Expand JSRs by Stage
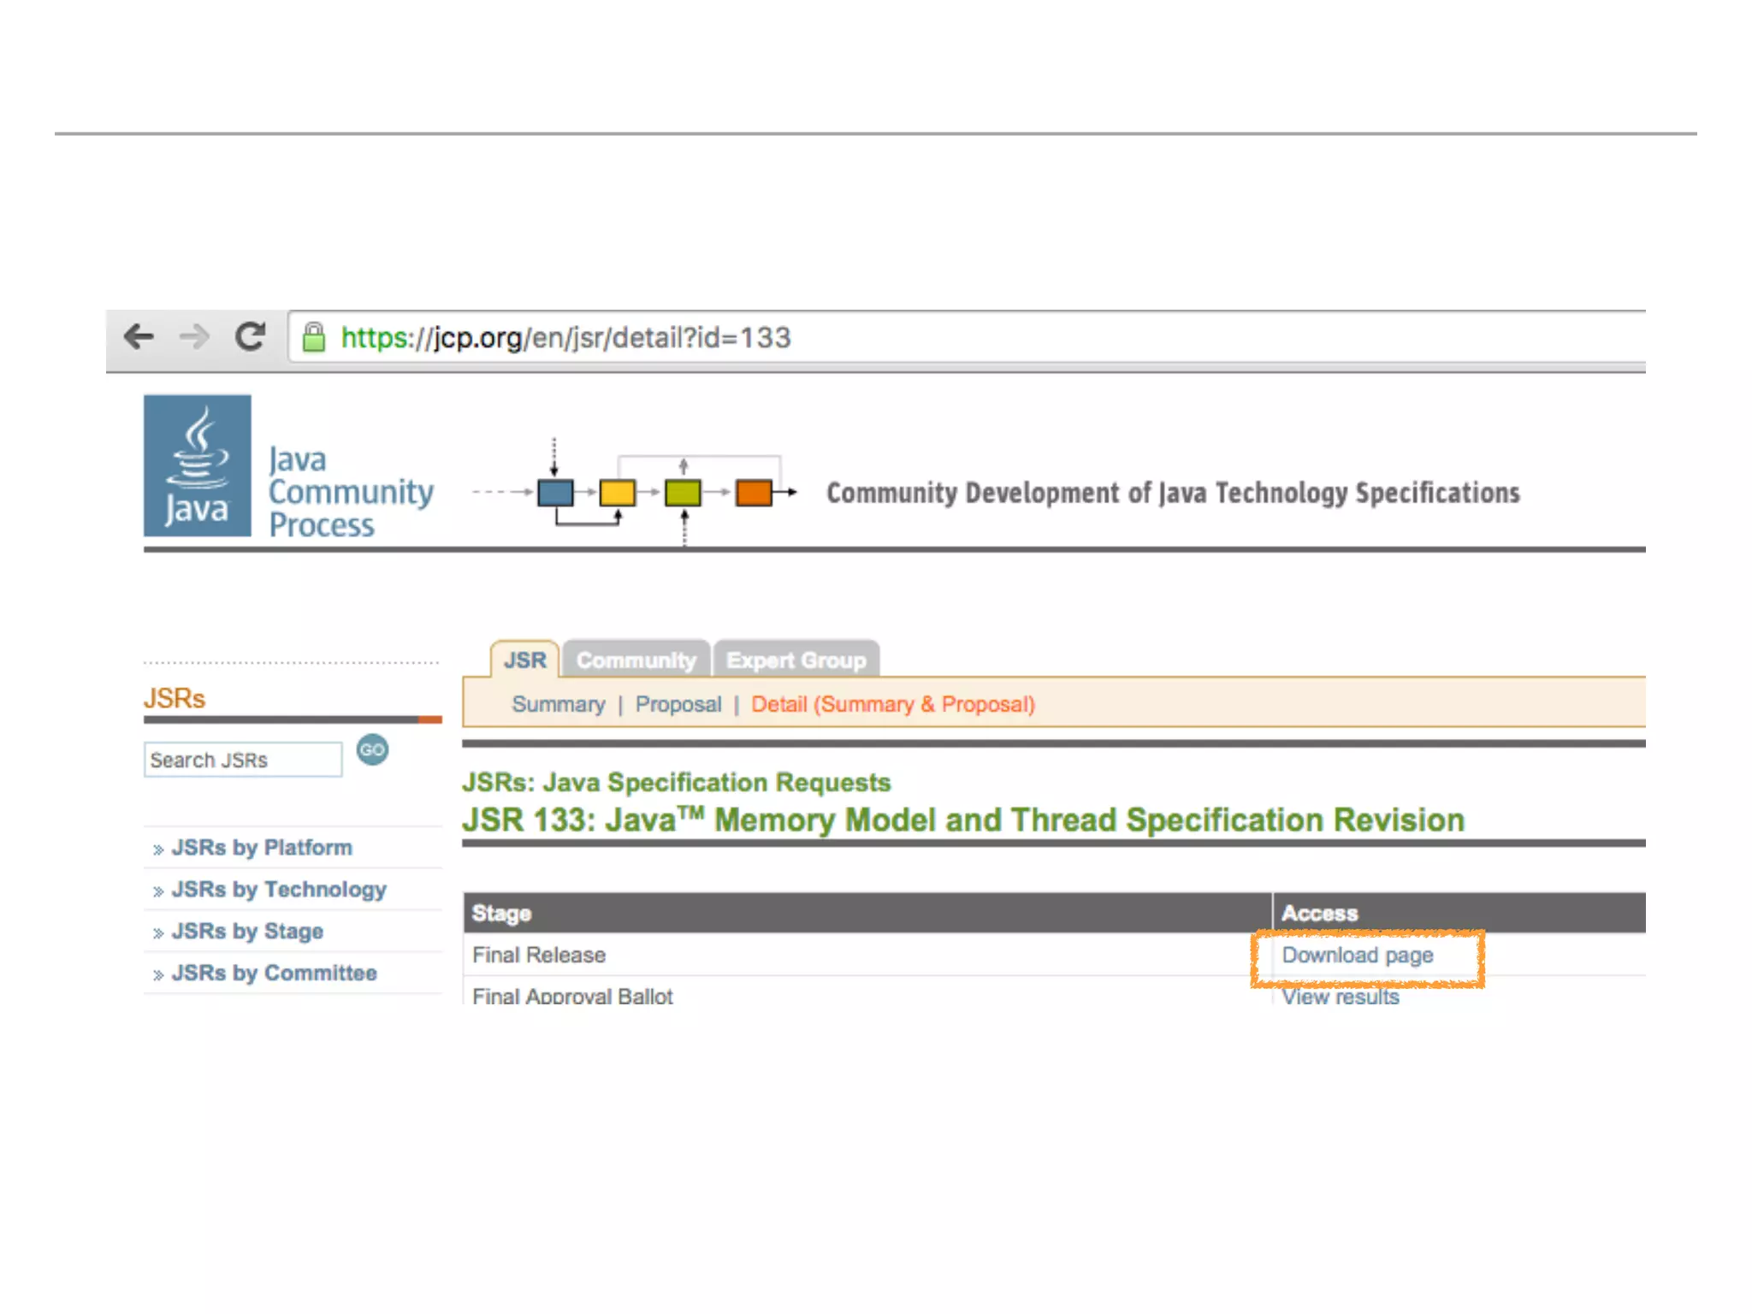1752x1314 pixels. [x=247, y=932]
